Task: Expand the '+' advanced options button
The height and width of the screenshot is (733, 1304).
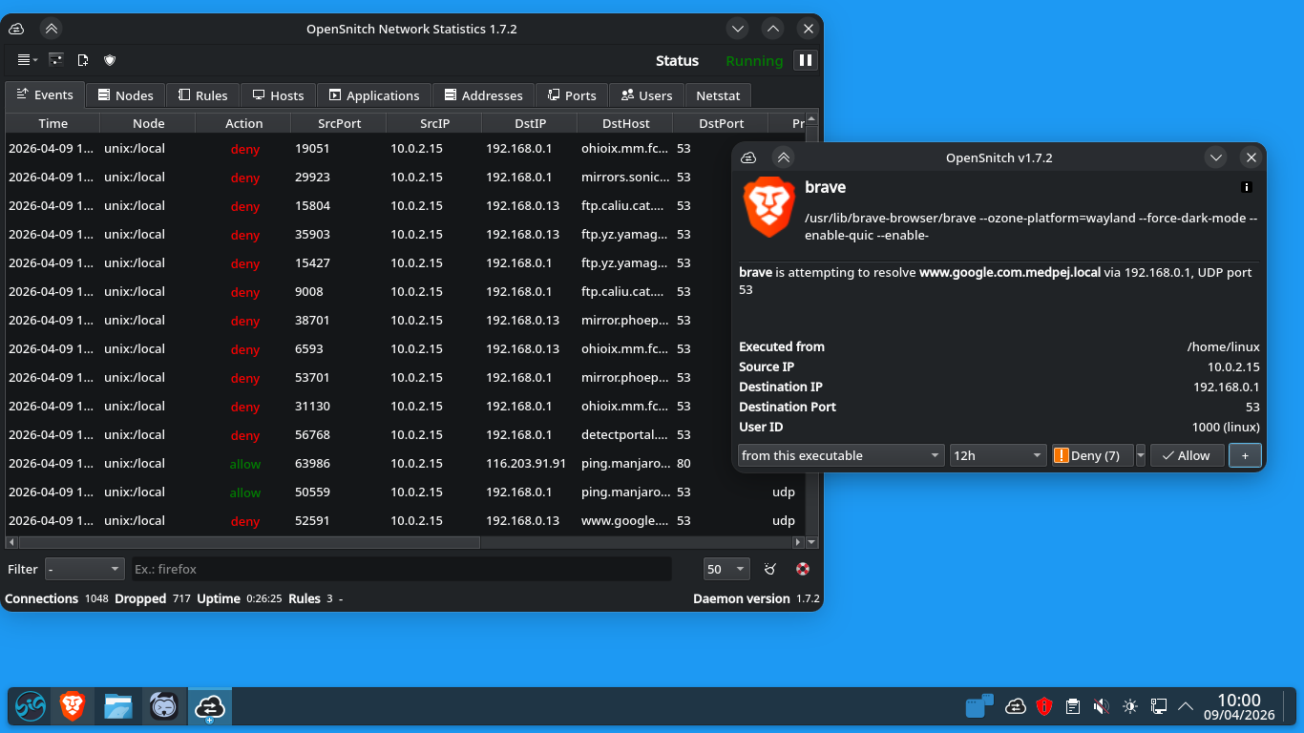Action: pyautogui.click(x=1245, y=455)
